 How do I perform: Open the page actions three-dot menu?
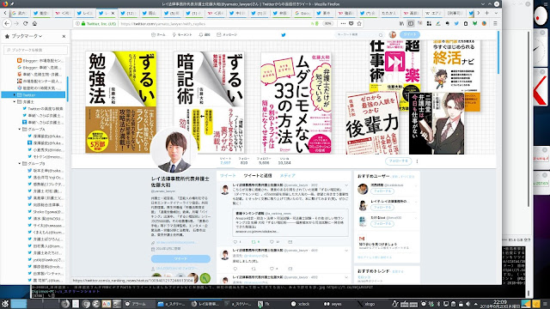(343, 23)
